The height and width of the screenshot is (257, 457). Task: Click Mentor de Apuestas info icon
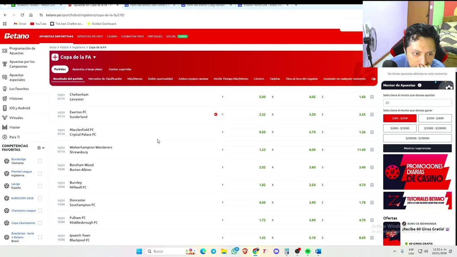coord(420,85)
